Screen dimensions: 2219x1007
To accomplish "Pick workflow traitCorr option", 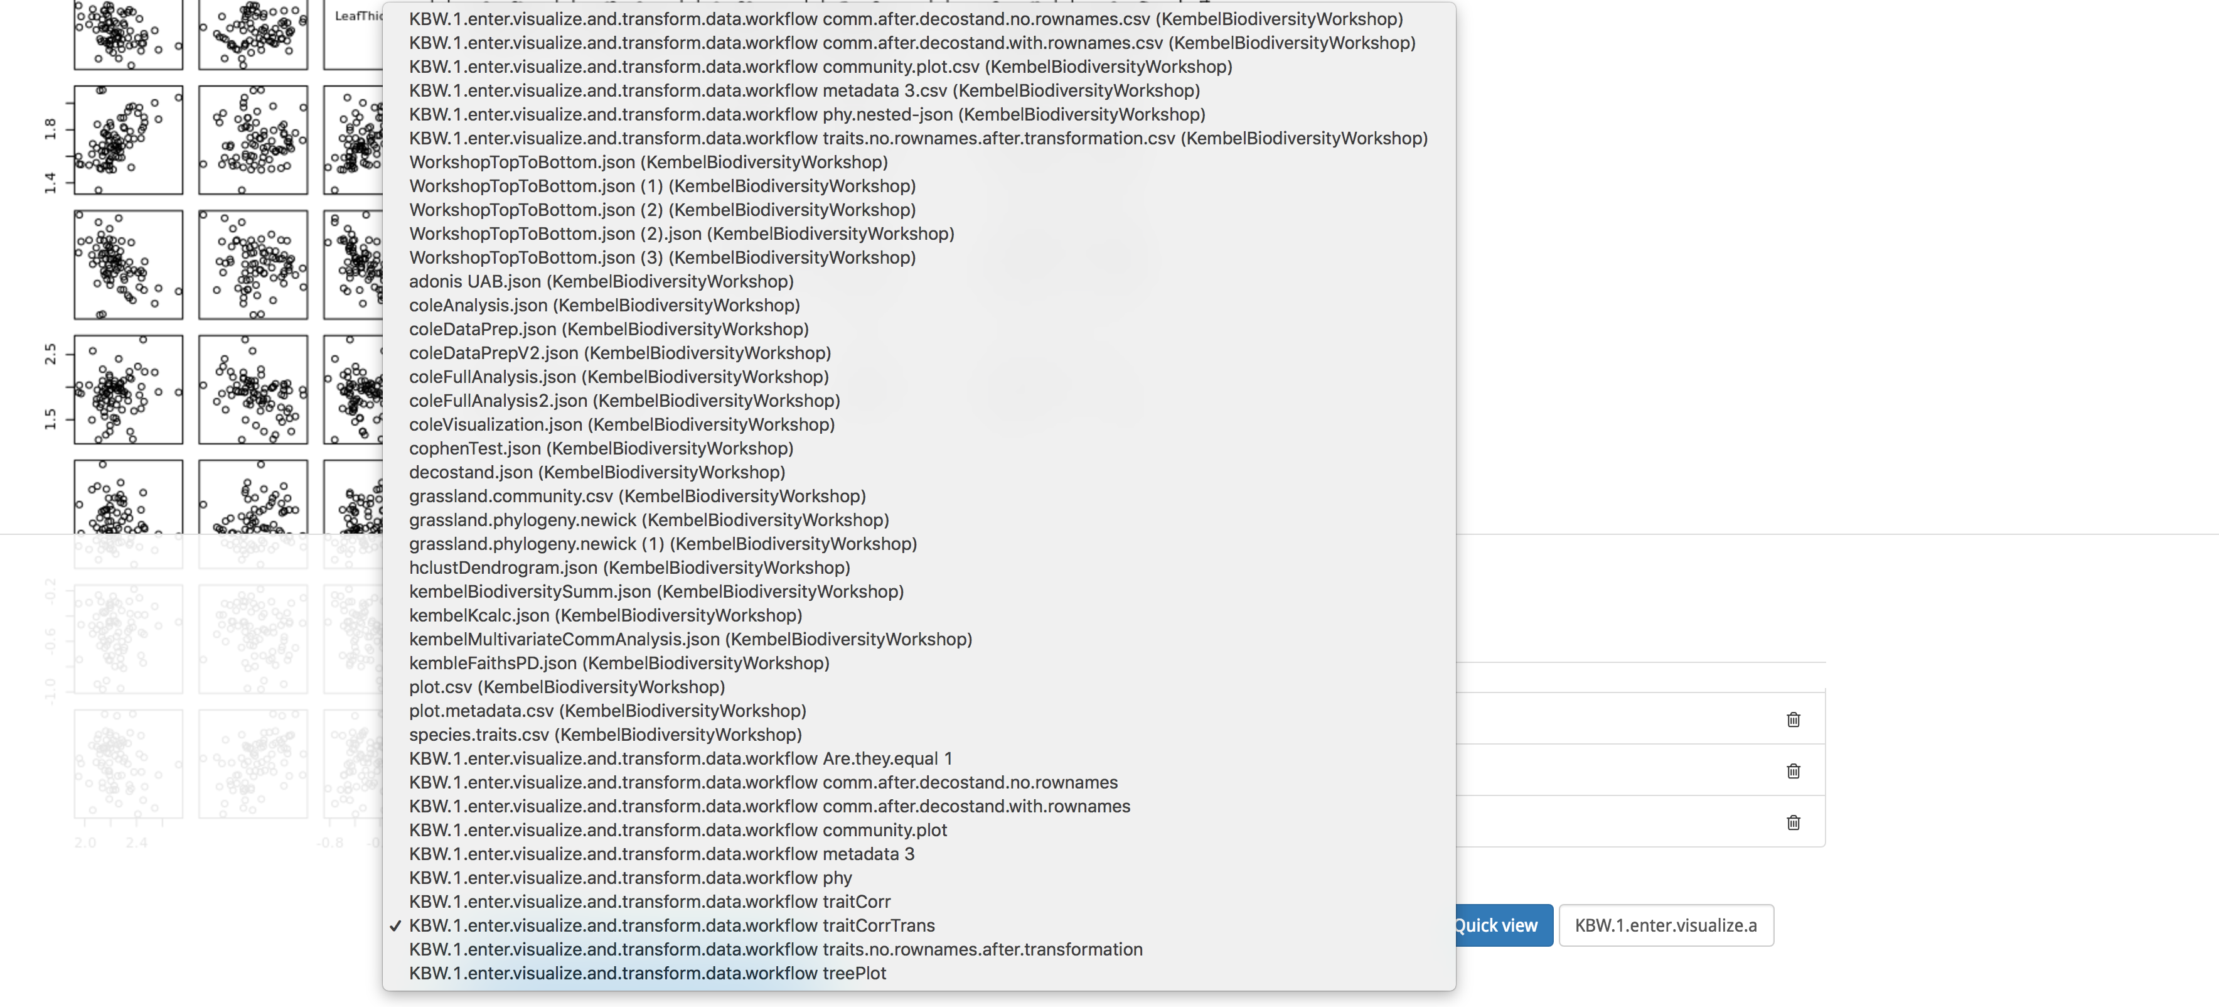I will pyautogui.click(x=918, y=901).
